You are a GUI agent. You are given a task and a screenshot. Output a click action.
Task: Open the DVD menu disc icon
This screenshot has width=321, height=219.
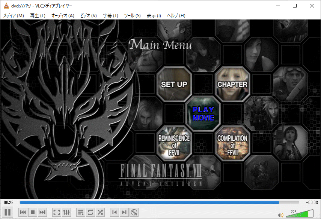coord(134,212)
